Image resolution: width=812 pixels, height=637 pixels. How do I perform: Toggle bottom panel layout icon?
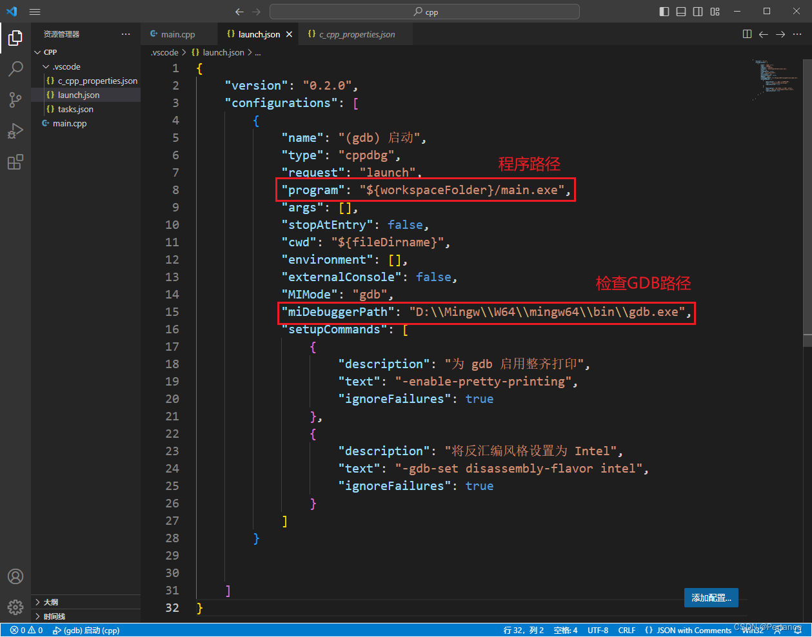pyautogui.click(x=681, y=12)
